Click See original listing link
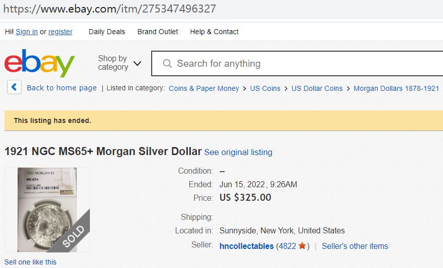 click(238, 152)
